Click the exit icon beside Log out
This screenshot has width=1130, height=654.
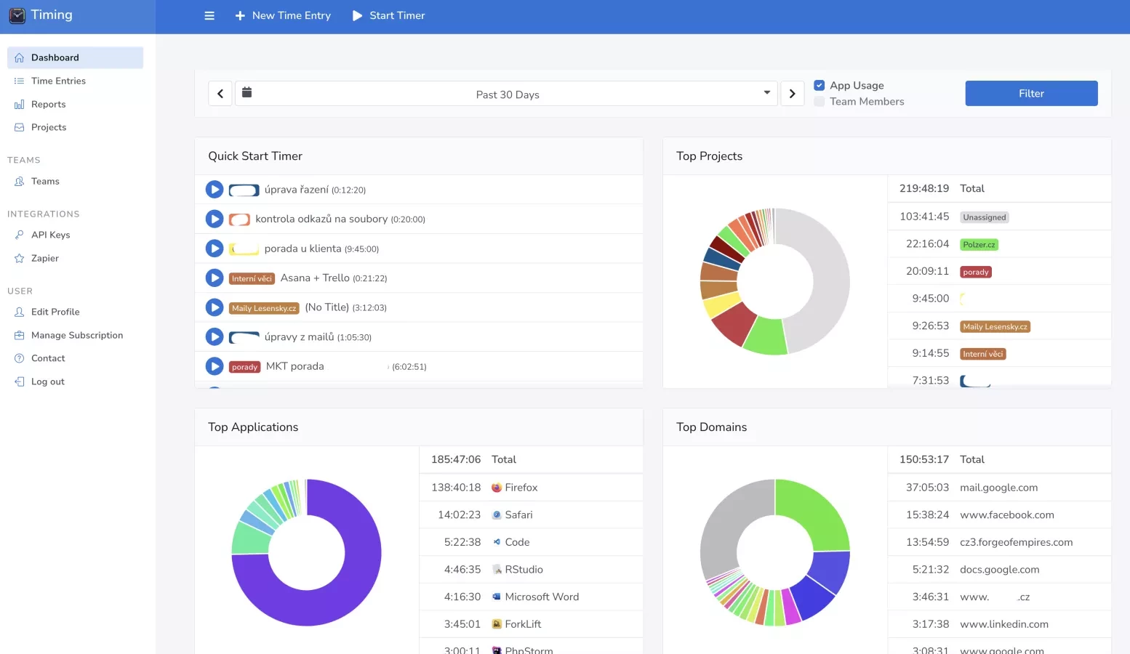tap(20, 381)
